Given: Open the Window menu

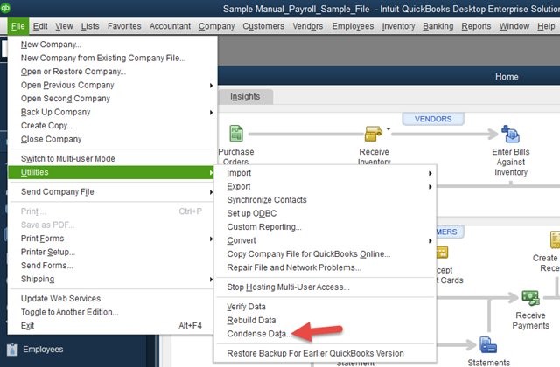Looking at the screenshot, I should 514,26.
